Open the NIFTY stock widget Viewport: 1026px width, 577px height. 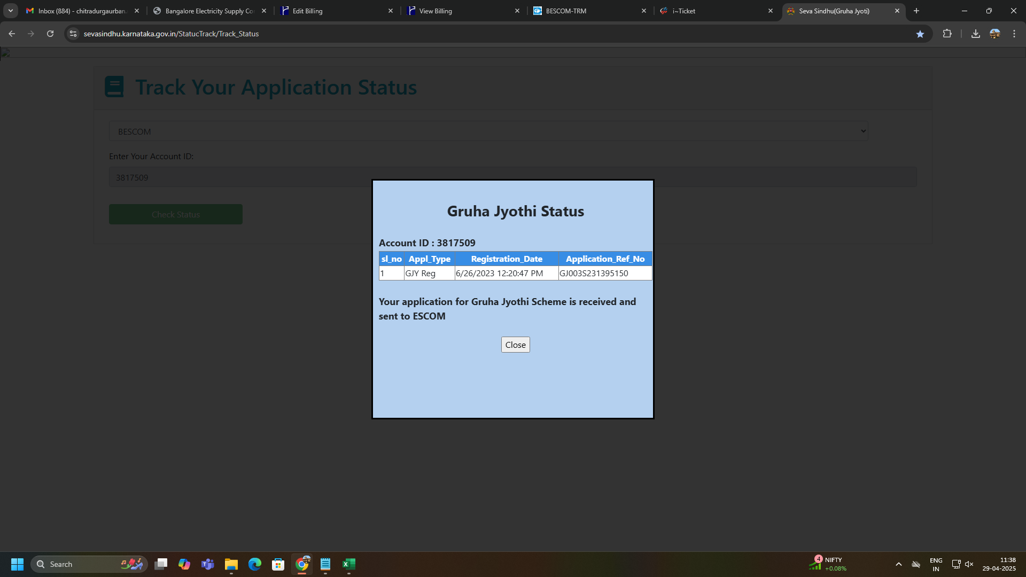tap(828, 564)
